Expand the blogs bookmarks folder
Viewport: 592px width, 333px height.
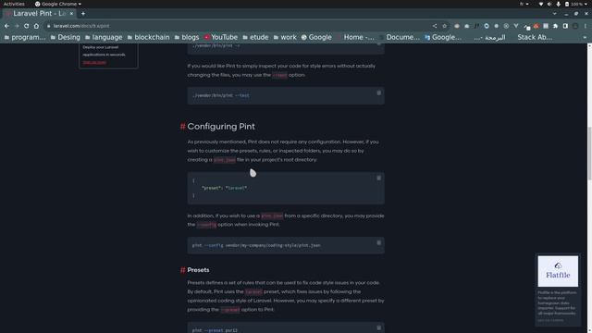(187, 37)
